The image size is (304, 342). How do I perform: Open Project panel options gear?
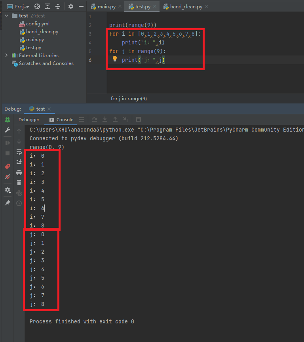click(71, 7)
